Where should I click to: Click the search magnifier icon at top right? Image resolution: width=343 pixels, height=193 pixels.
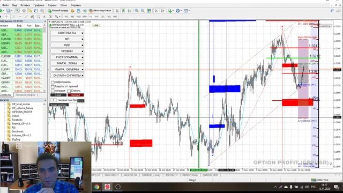[332, 11]
